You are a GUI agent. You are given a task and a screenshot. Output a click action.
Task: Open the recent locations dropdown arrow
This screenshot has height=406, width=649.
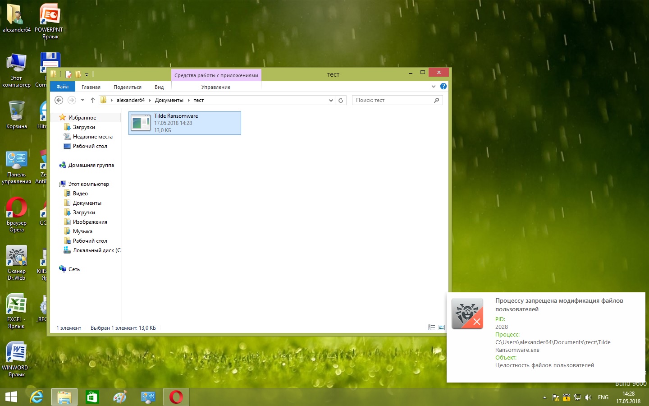pos(82,100)
